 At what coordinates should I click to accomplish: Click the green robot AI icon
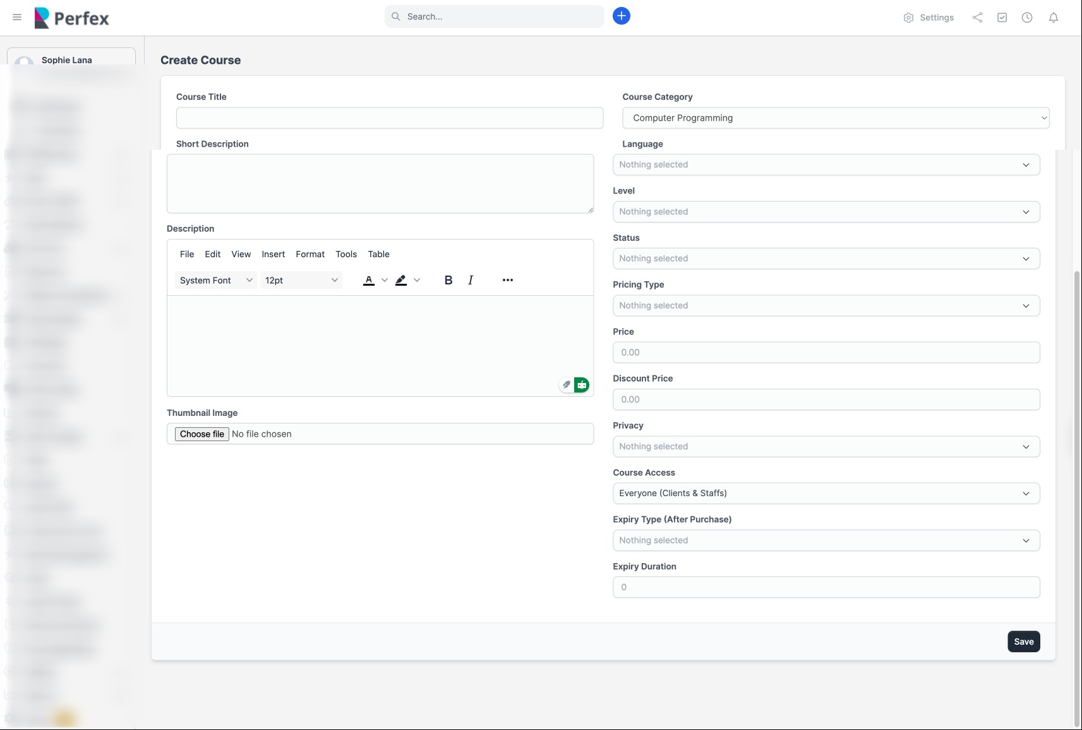coord(582,384)
